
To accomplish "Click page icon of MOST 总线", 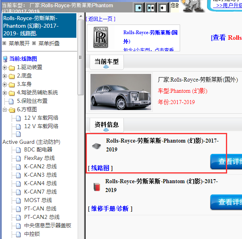I will [x=18, y=200].
